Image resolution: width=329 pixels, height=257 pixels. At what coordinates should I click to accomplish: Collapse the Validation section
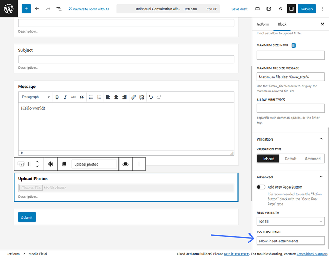[291, 139]
